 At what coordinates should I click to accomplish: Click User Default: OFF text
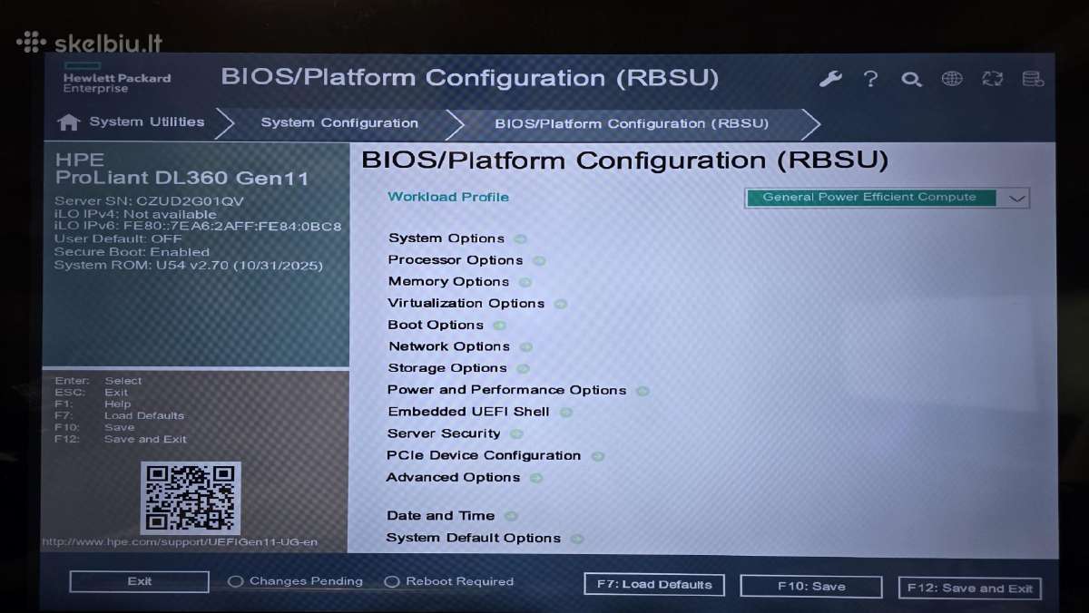pyautogui.click(x=118, y=239)
